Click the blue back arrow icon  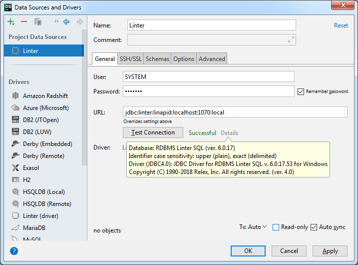tap(66, 22)
